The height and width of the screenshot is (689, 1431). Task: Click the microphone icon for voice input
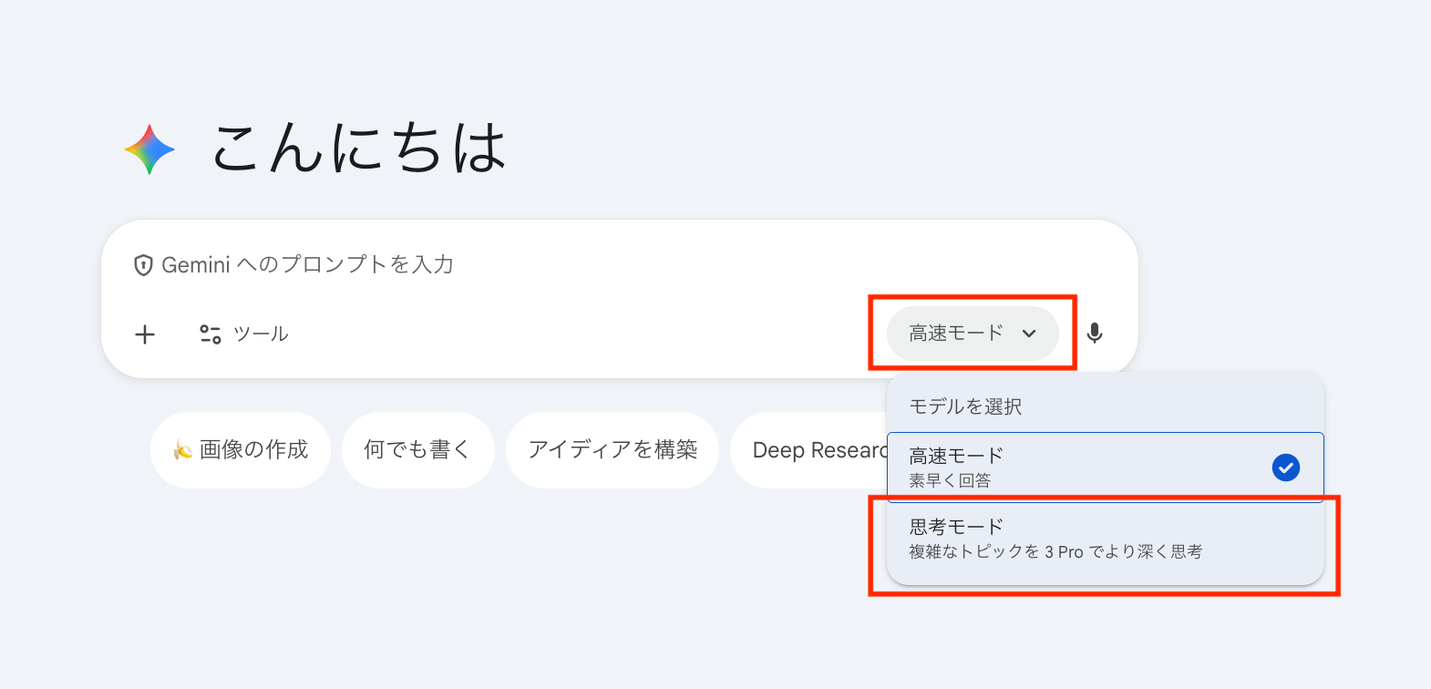1096,334
